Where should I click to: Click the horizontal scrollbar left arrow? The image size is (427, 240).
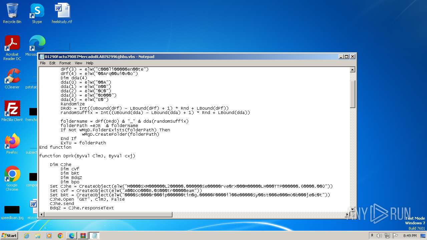point(42,214)
